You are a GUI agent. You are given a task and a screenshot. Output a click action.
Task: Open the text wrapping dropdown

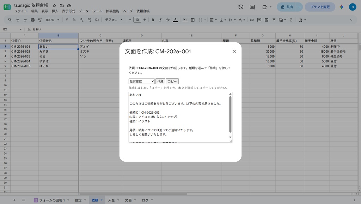coord(232,20)
